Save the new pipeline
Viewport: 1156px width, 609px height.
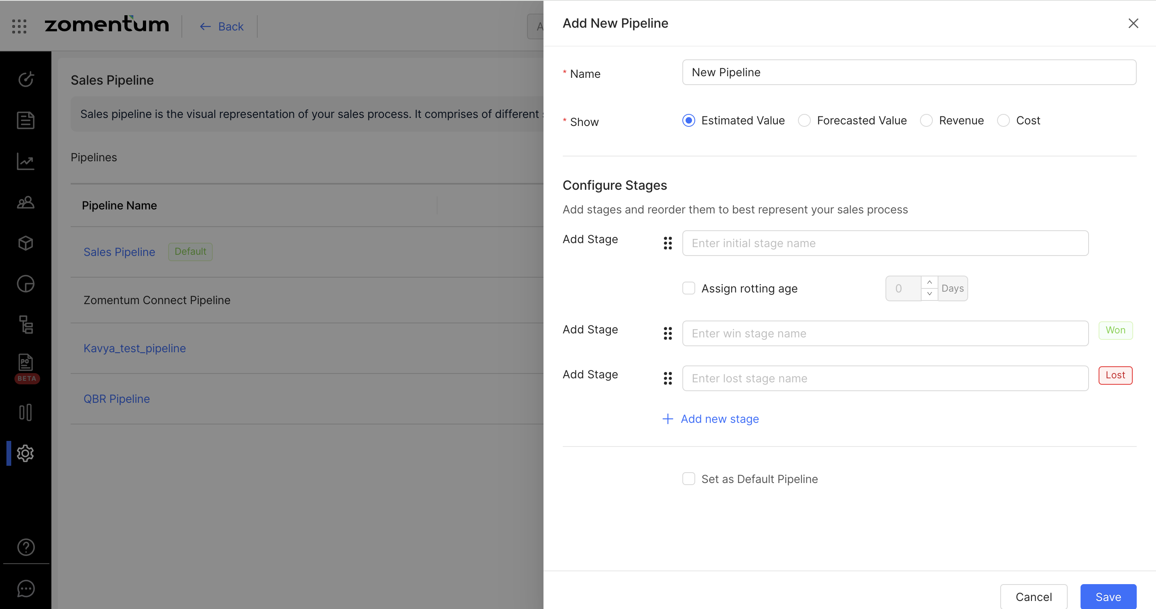coord(1107,597)
